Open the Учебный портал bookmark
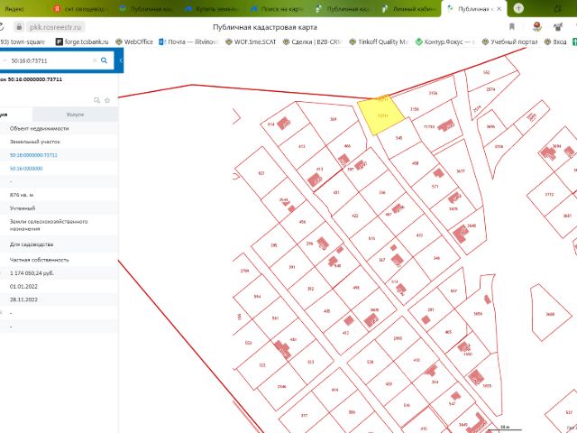 pos(509,41)
